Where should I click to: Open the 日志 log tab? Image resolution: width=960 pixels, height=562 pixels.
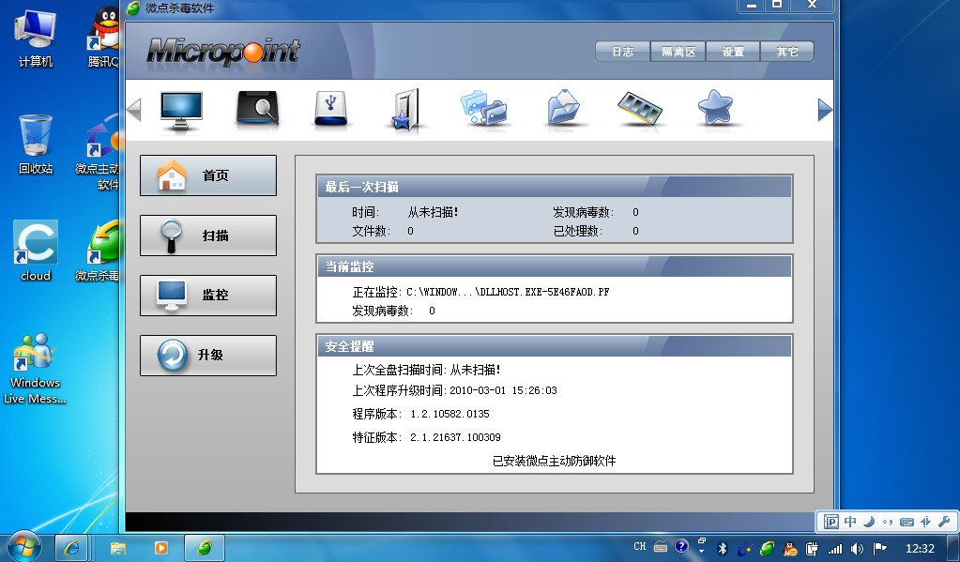pyautogui.click(x=623, y=52)
